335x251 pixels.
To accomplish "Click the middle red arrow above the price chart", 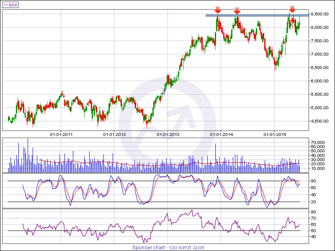I will [237, 10].
